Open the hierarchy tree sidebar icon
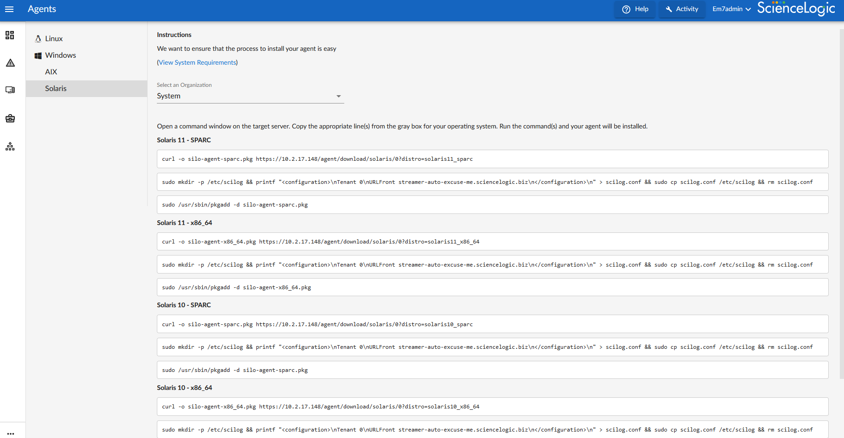This screenshot has height=438, width=844. click(10, 147)
